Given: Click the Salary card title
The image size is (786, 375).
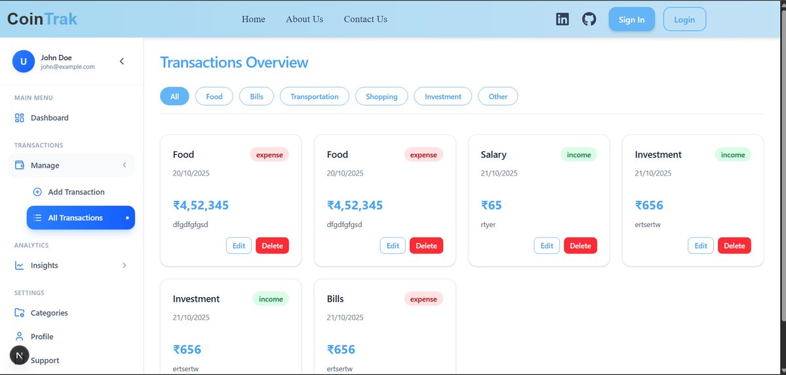Looking at the screenshot, I should [x=493, y=154].
